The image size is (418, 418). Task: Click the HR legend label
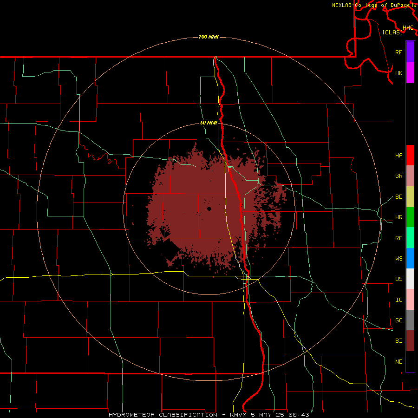point(398,217)
